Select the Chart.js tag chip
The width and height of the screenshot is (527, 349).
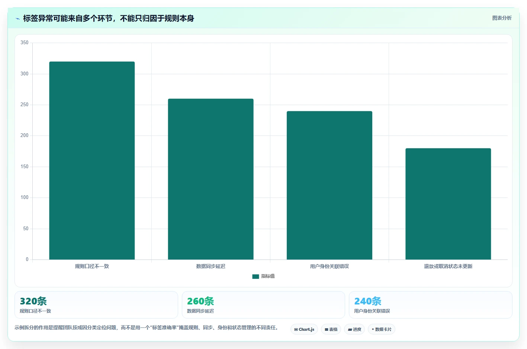[304, 329]
